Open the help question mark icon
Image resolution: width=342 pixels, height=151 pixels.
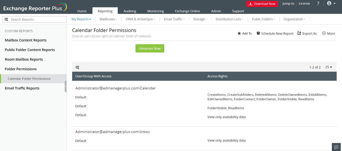click(x=318, y=3)
